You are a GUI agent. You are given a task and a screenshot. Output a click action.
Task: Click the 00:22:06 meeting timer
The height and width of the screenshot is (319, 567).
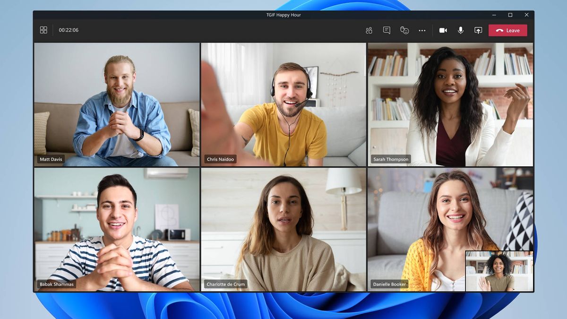click(69, 30)
